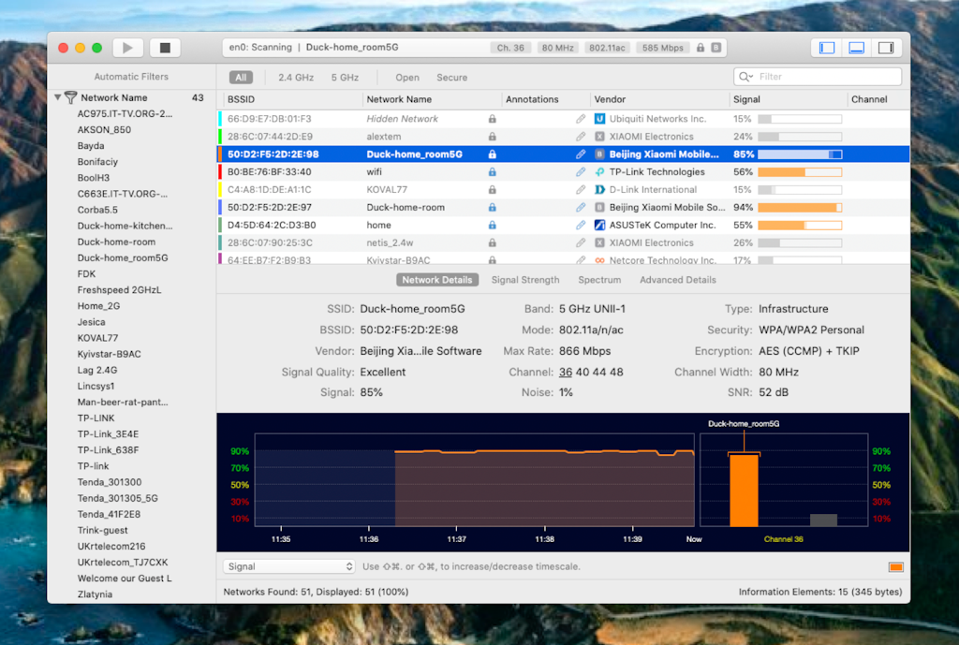Click the Ubiquiti vendor logo icon

[599, 119]
